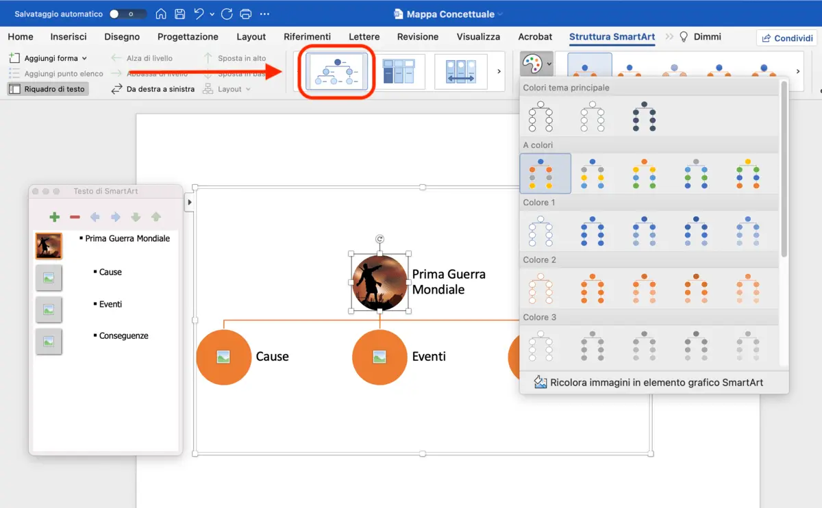Click the Stampa icon in title bar
The image size is (822, 508).
pyautogui.click(x=245, y=13)
